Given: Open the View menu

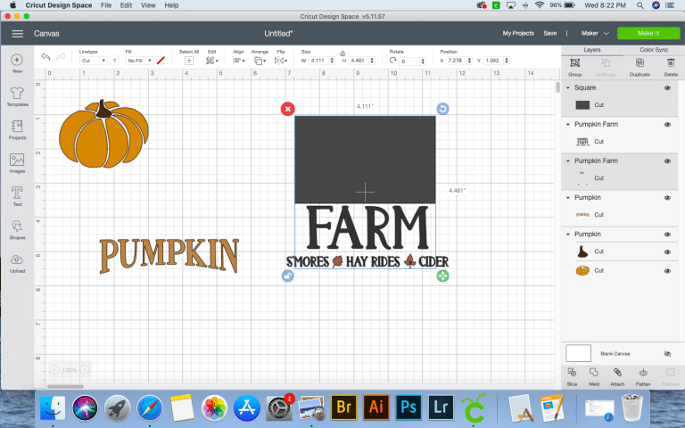Looking at the screenshot, I should click(148, 5).
